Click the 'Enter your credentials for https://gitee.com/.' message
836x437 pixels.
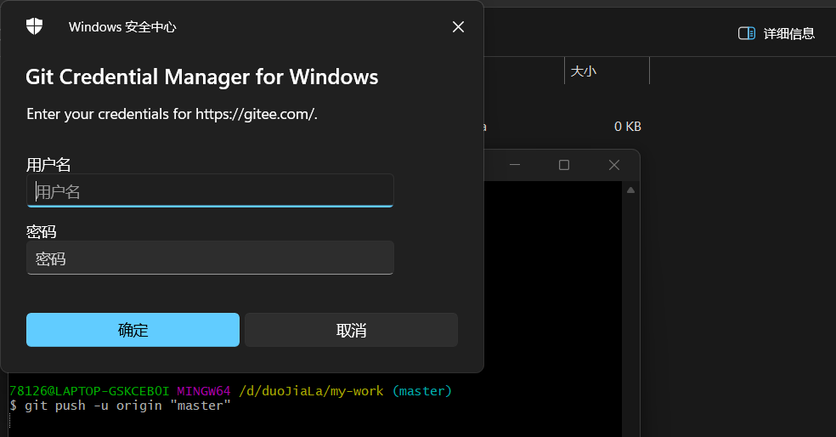[172, 114]
